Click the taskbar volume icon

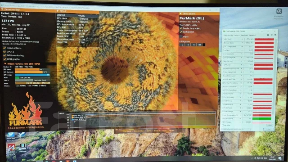tap(261, 158)
